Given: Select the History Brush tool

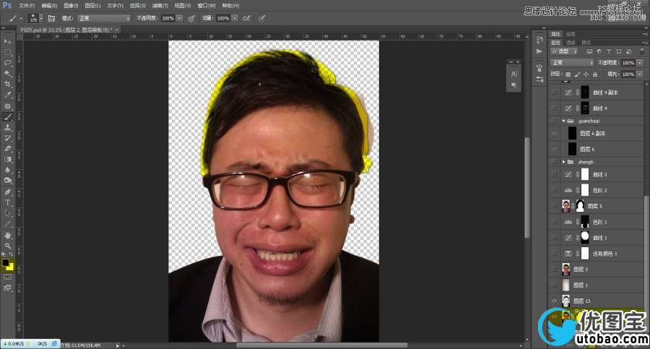Looking at the screenshot, I should pyautogui.click(x=8, y=138).
